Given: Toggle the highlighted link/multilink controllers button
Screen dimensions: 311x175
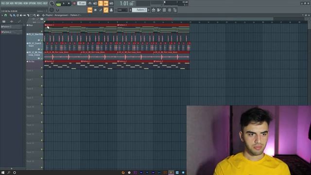Looking at the screenshot, I should click(x=106, y=10).
